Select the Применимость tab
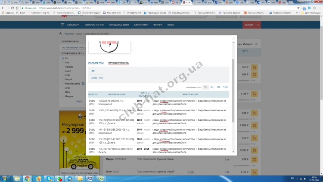The width and height of the screenshot is (323, 182). 118,63
